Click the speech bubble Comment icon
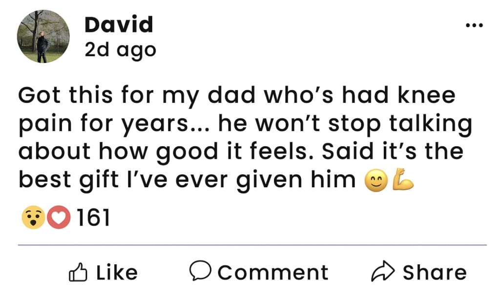The image size is (500, 298). (x=200, y=271)
